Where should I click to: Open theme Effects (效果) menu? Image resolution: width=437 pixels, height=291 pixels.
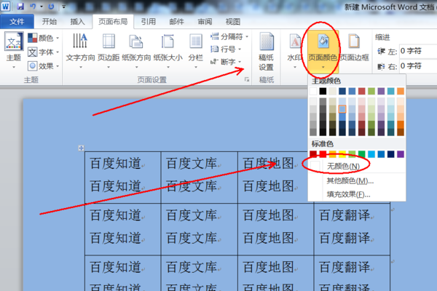tap(43, 66)
